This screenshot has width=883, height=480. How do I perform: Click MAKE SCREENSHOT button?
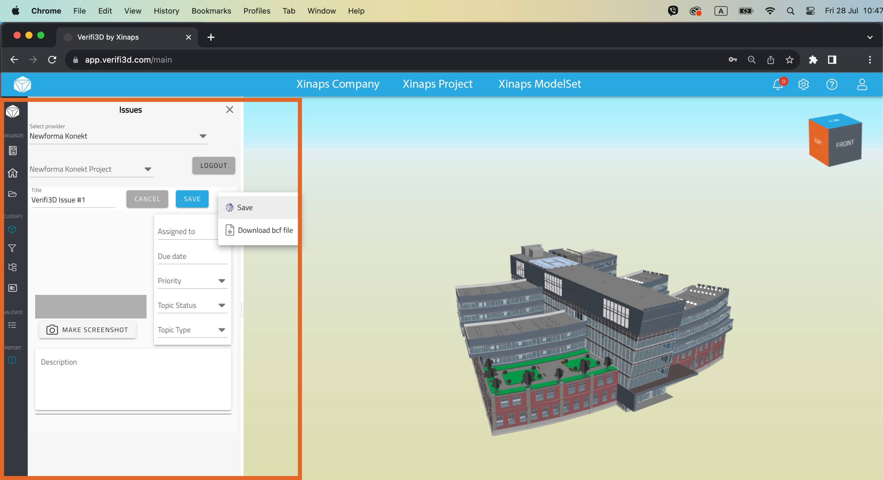[x=87, y=330]
